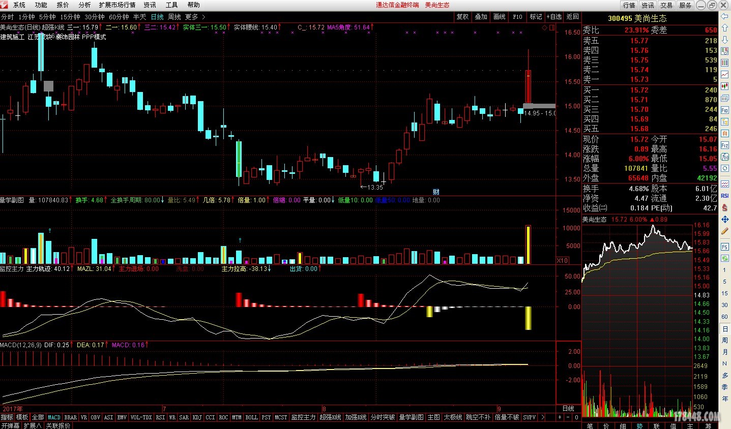
Task: Click the 财 finance marker on chart
Action: [436, 192]
